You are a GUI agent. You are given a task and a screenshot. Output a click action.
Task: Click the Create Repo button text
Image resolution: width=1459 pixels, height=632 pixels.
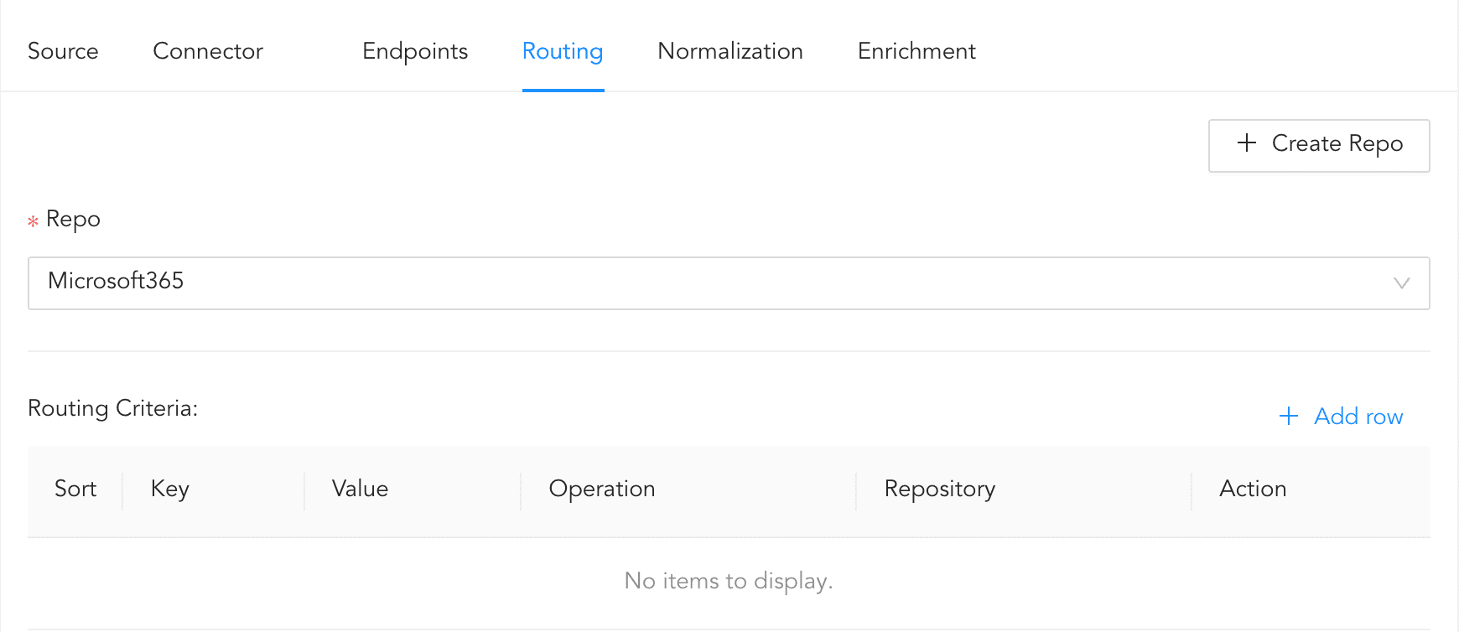point(1337,144)
